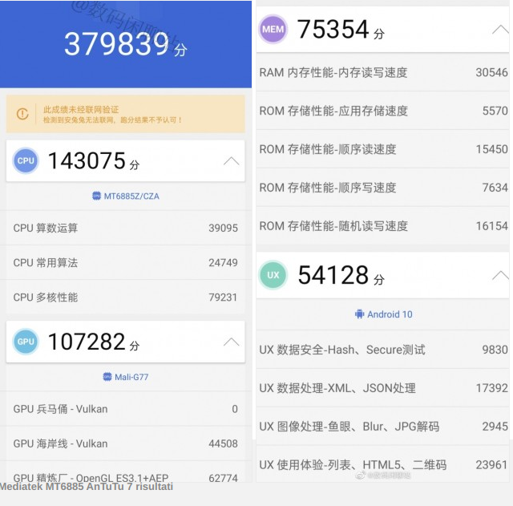Click the warning icon in yellow banner
Screen dimensions: 513x506
coord(22,114)
